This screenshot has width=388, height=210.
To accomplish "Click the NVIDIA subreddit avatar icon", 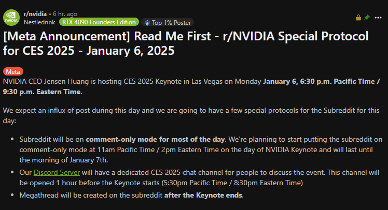I will click(11, 18).
